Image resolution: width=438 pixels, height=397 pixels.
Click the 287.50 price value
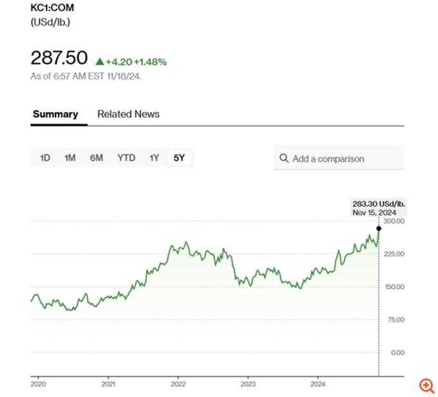tap(59, 58)
